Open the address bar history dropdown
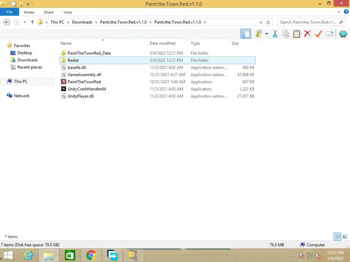Image resolution: width=350 pixels, height=262 pixels. [261, 22]
